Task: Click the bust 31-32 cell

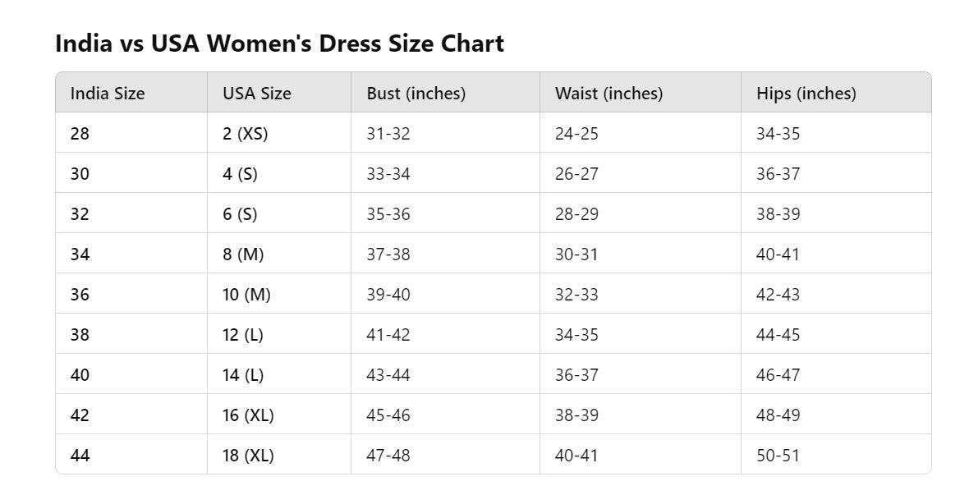Action: pos(388,134)
